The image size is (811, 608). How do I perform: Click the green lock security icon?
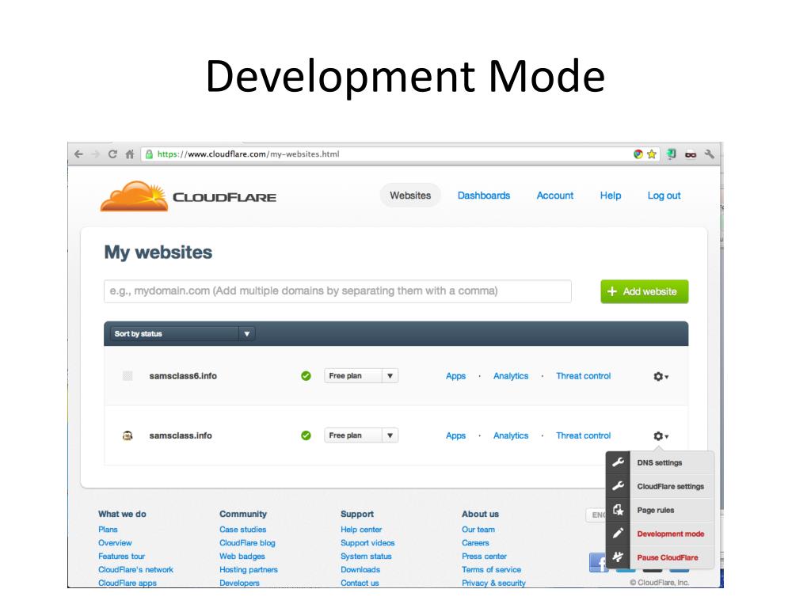149,154
